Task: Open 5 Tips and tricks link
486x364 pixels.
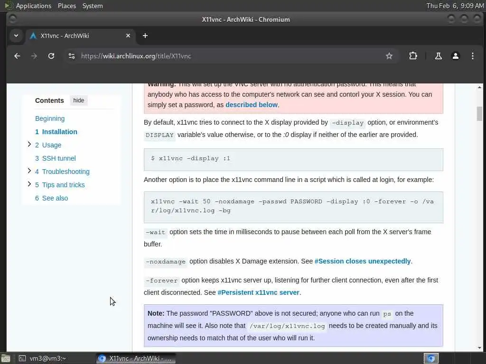Action: point(60,185)
